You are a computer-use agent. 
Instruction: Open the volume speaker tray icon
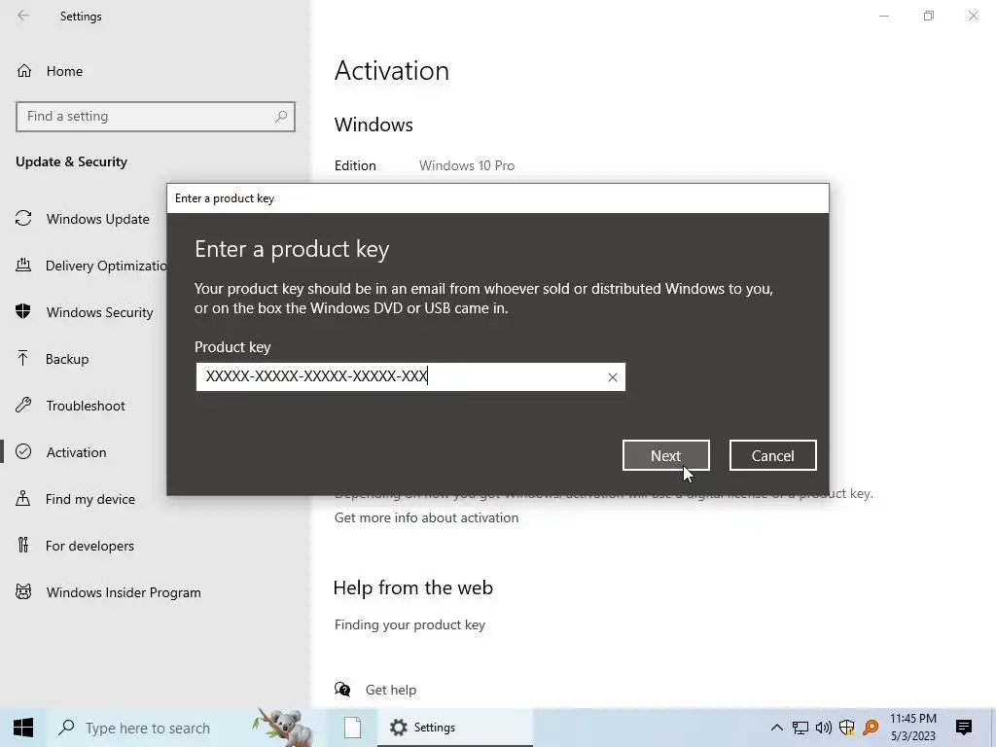click(x=823, y=728)
